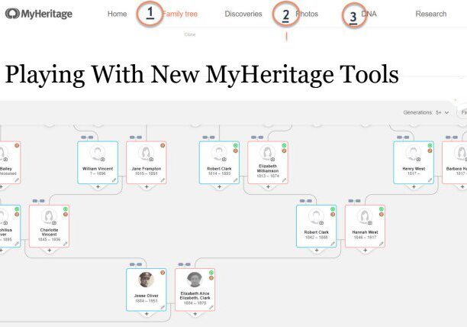Expand the plus button under Elizabeth Alice Clark
The image size is (467, 327).
point(195,314)
